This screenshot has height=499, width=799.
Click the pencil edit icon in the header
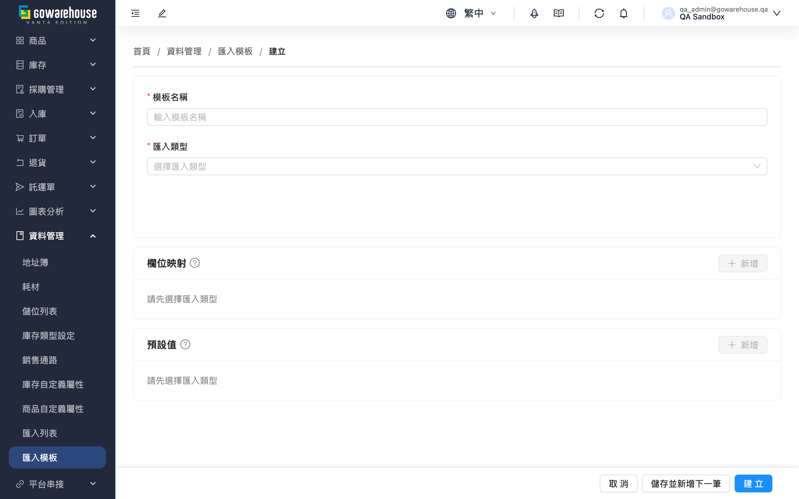coord(162,13)
